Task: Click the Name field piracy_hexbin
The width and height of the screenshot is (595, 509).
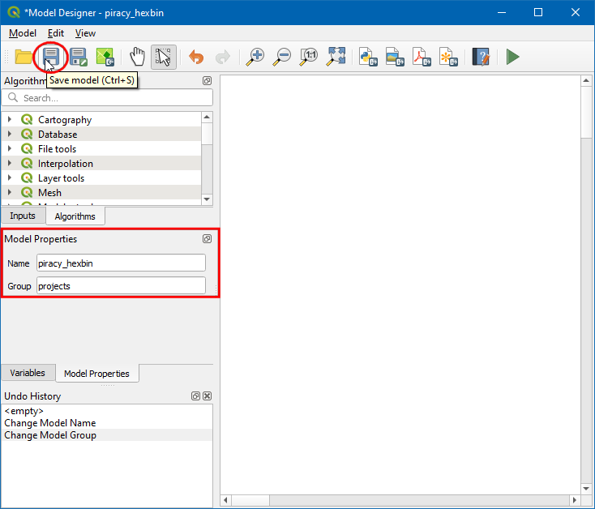Action: pyautogui.click(x=121, y=263)
